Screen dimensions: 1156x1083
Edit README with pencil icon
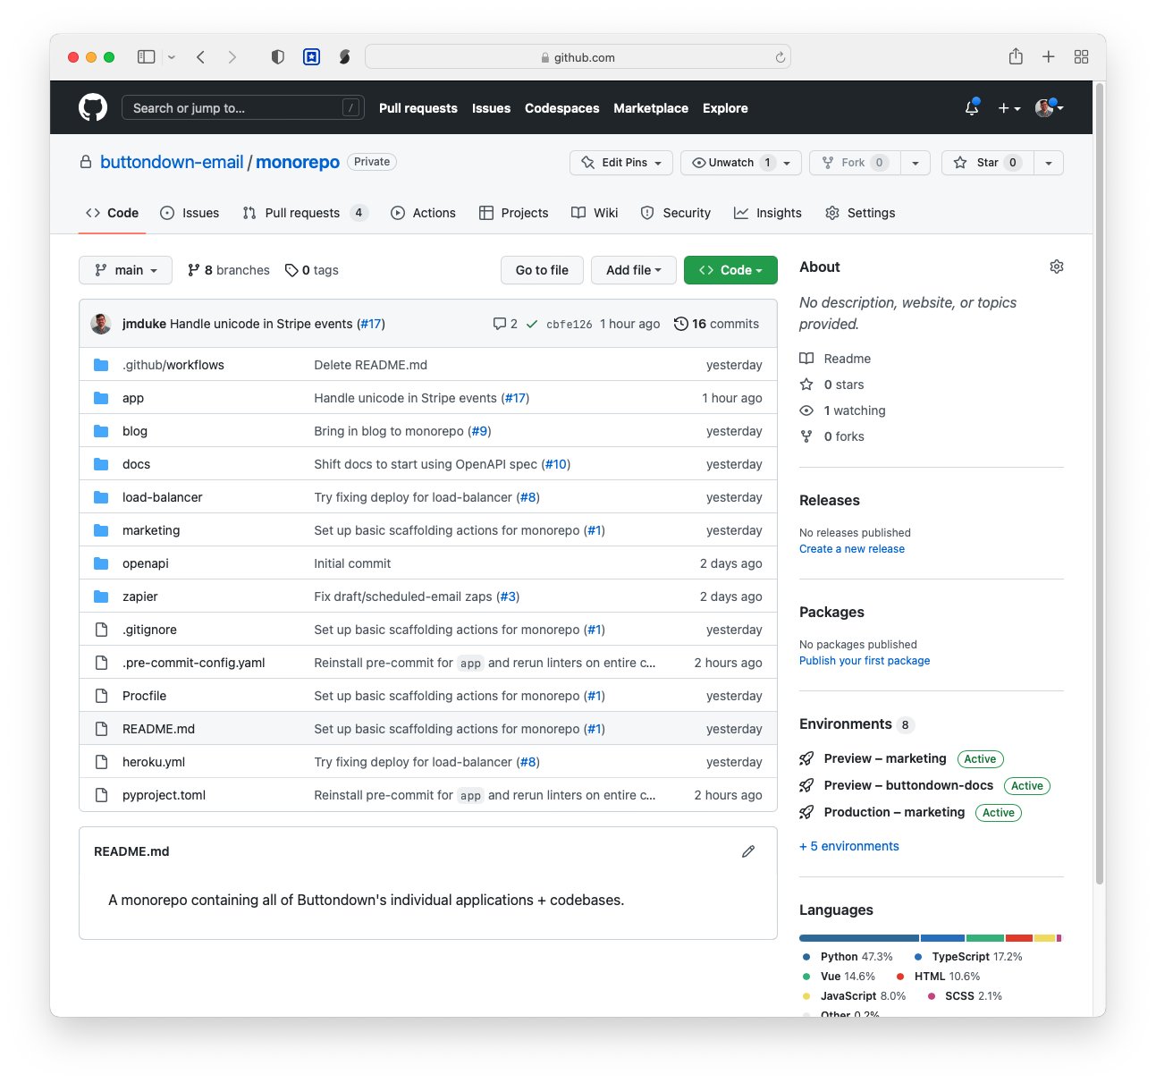pyautogui.click(x=748, y=851)
